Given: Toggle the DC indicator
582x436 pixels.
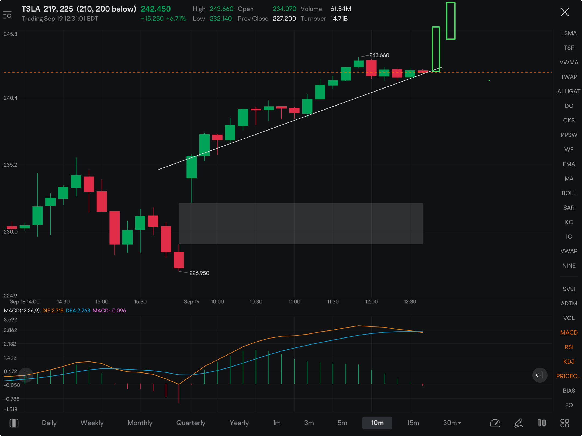Looking at the screenshot, I should coord(569,106).
